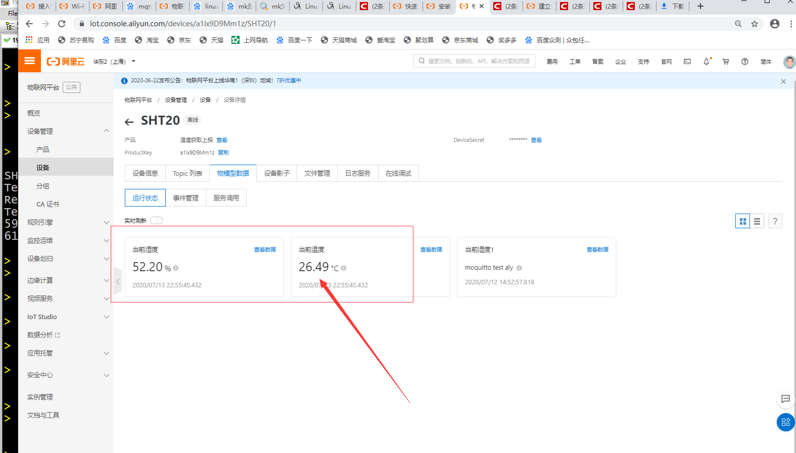Open the Chrome profile icon
This screenshot has width=796, height=453.
click(775, 24)
